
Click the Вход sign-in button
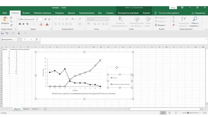173,7
